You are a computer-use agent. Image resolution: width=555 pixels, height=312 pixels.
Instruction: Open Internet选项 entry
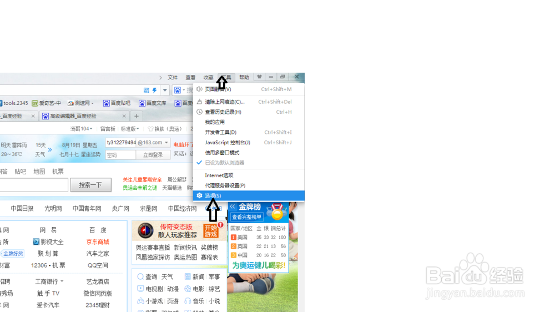coord(249,175)
